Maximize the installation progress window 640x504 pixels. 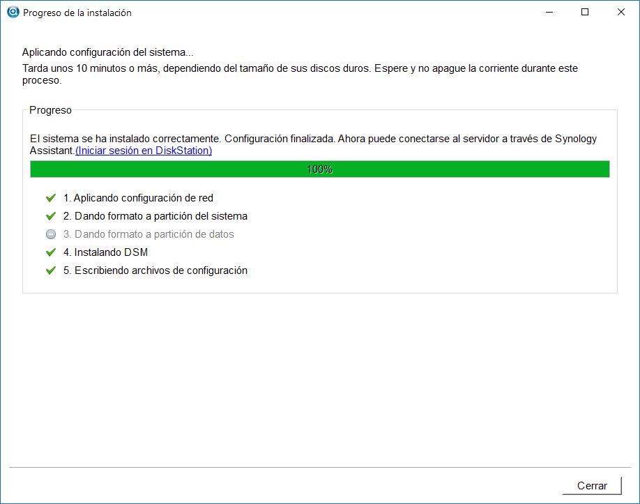(x=585, y=13)
